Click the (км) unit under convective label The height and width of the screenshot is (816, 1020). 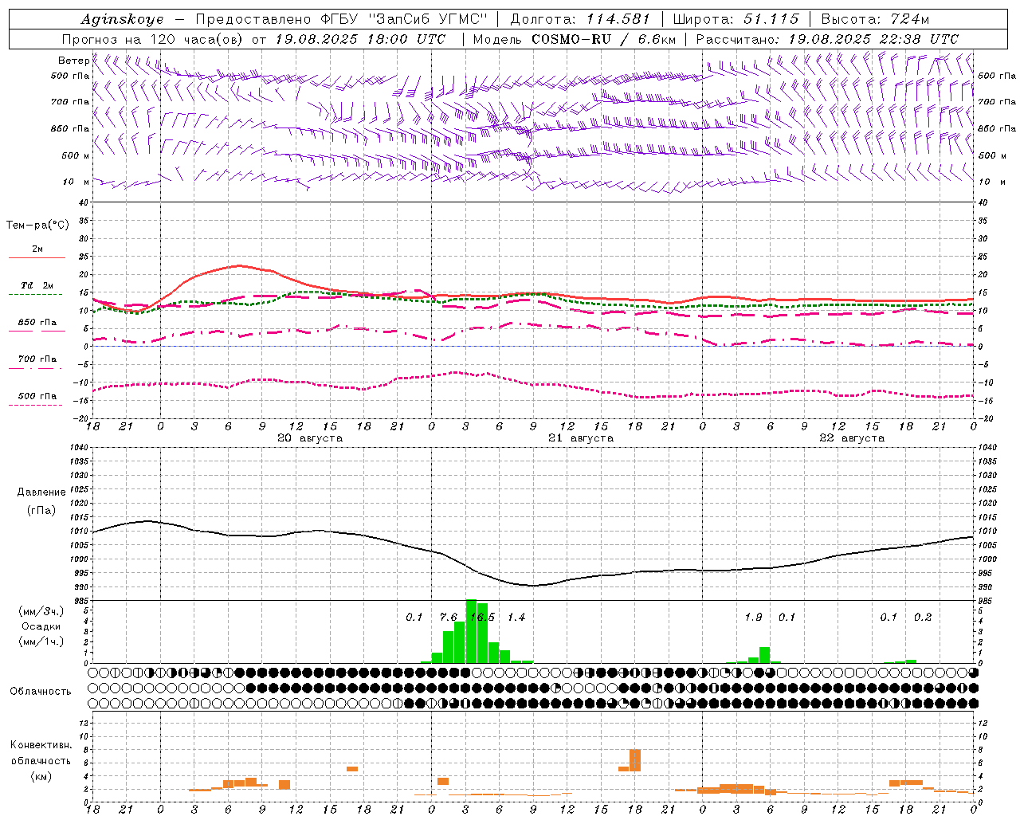[41, 776]
